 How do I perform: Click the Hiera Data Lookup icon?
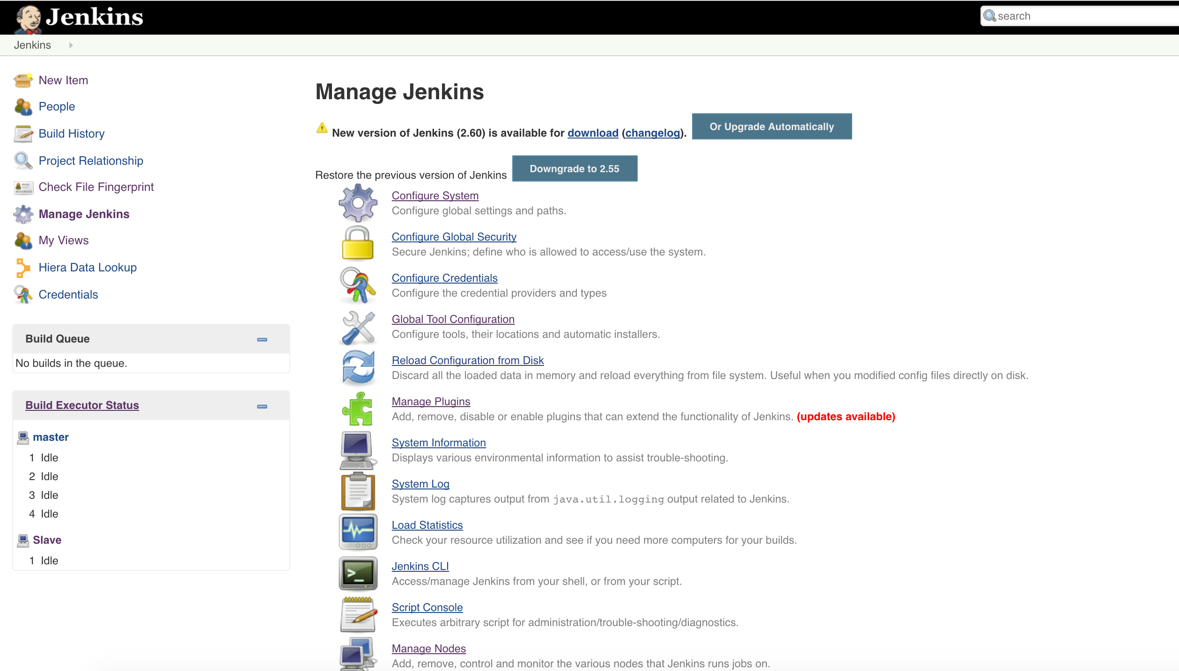23,268
